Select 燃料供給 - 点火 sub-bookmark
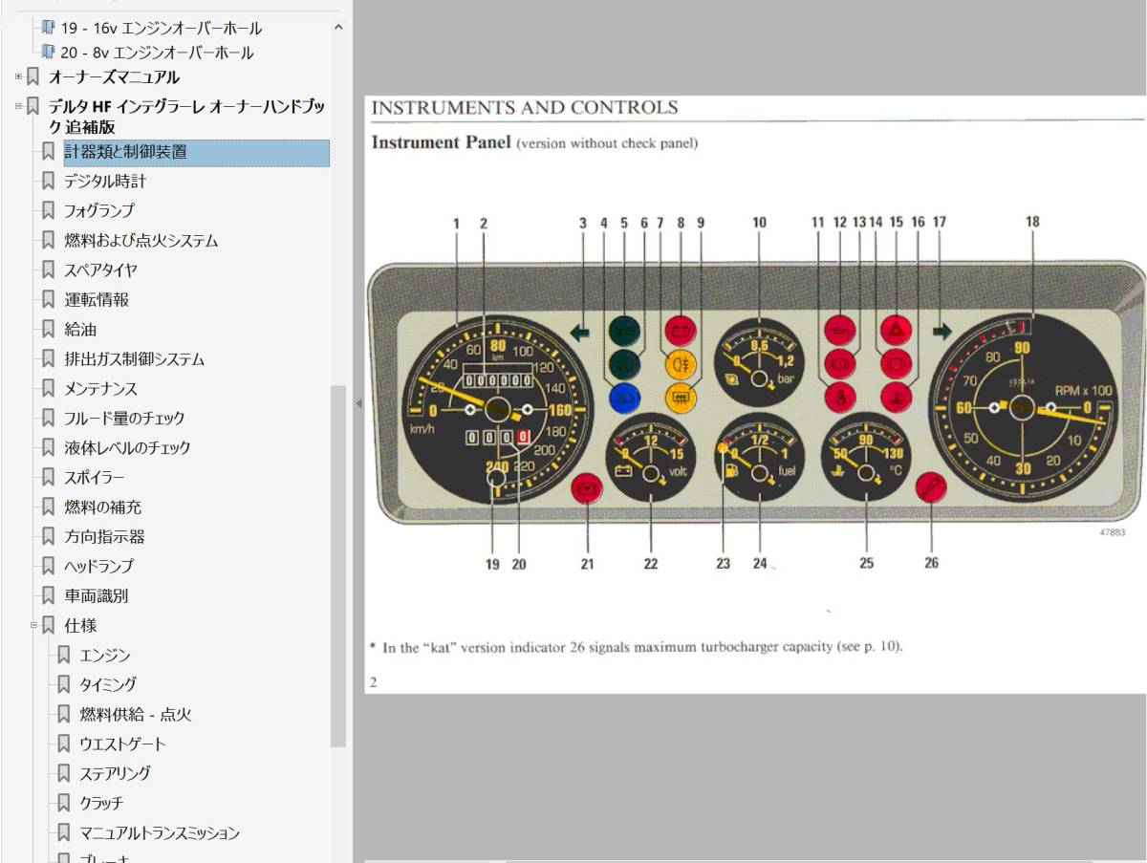1147x863 pixels. pyautogui.click(x=136, y=714)
